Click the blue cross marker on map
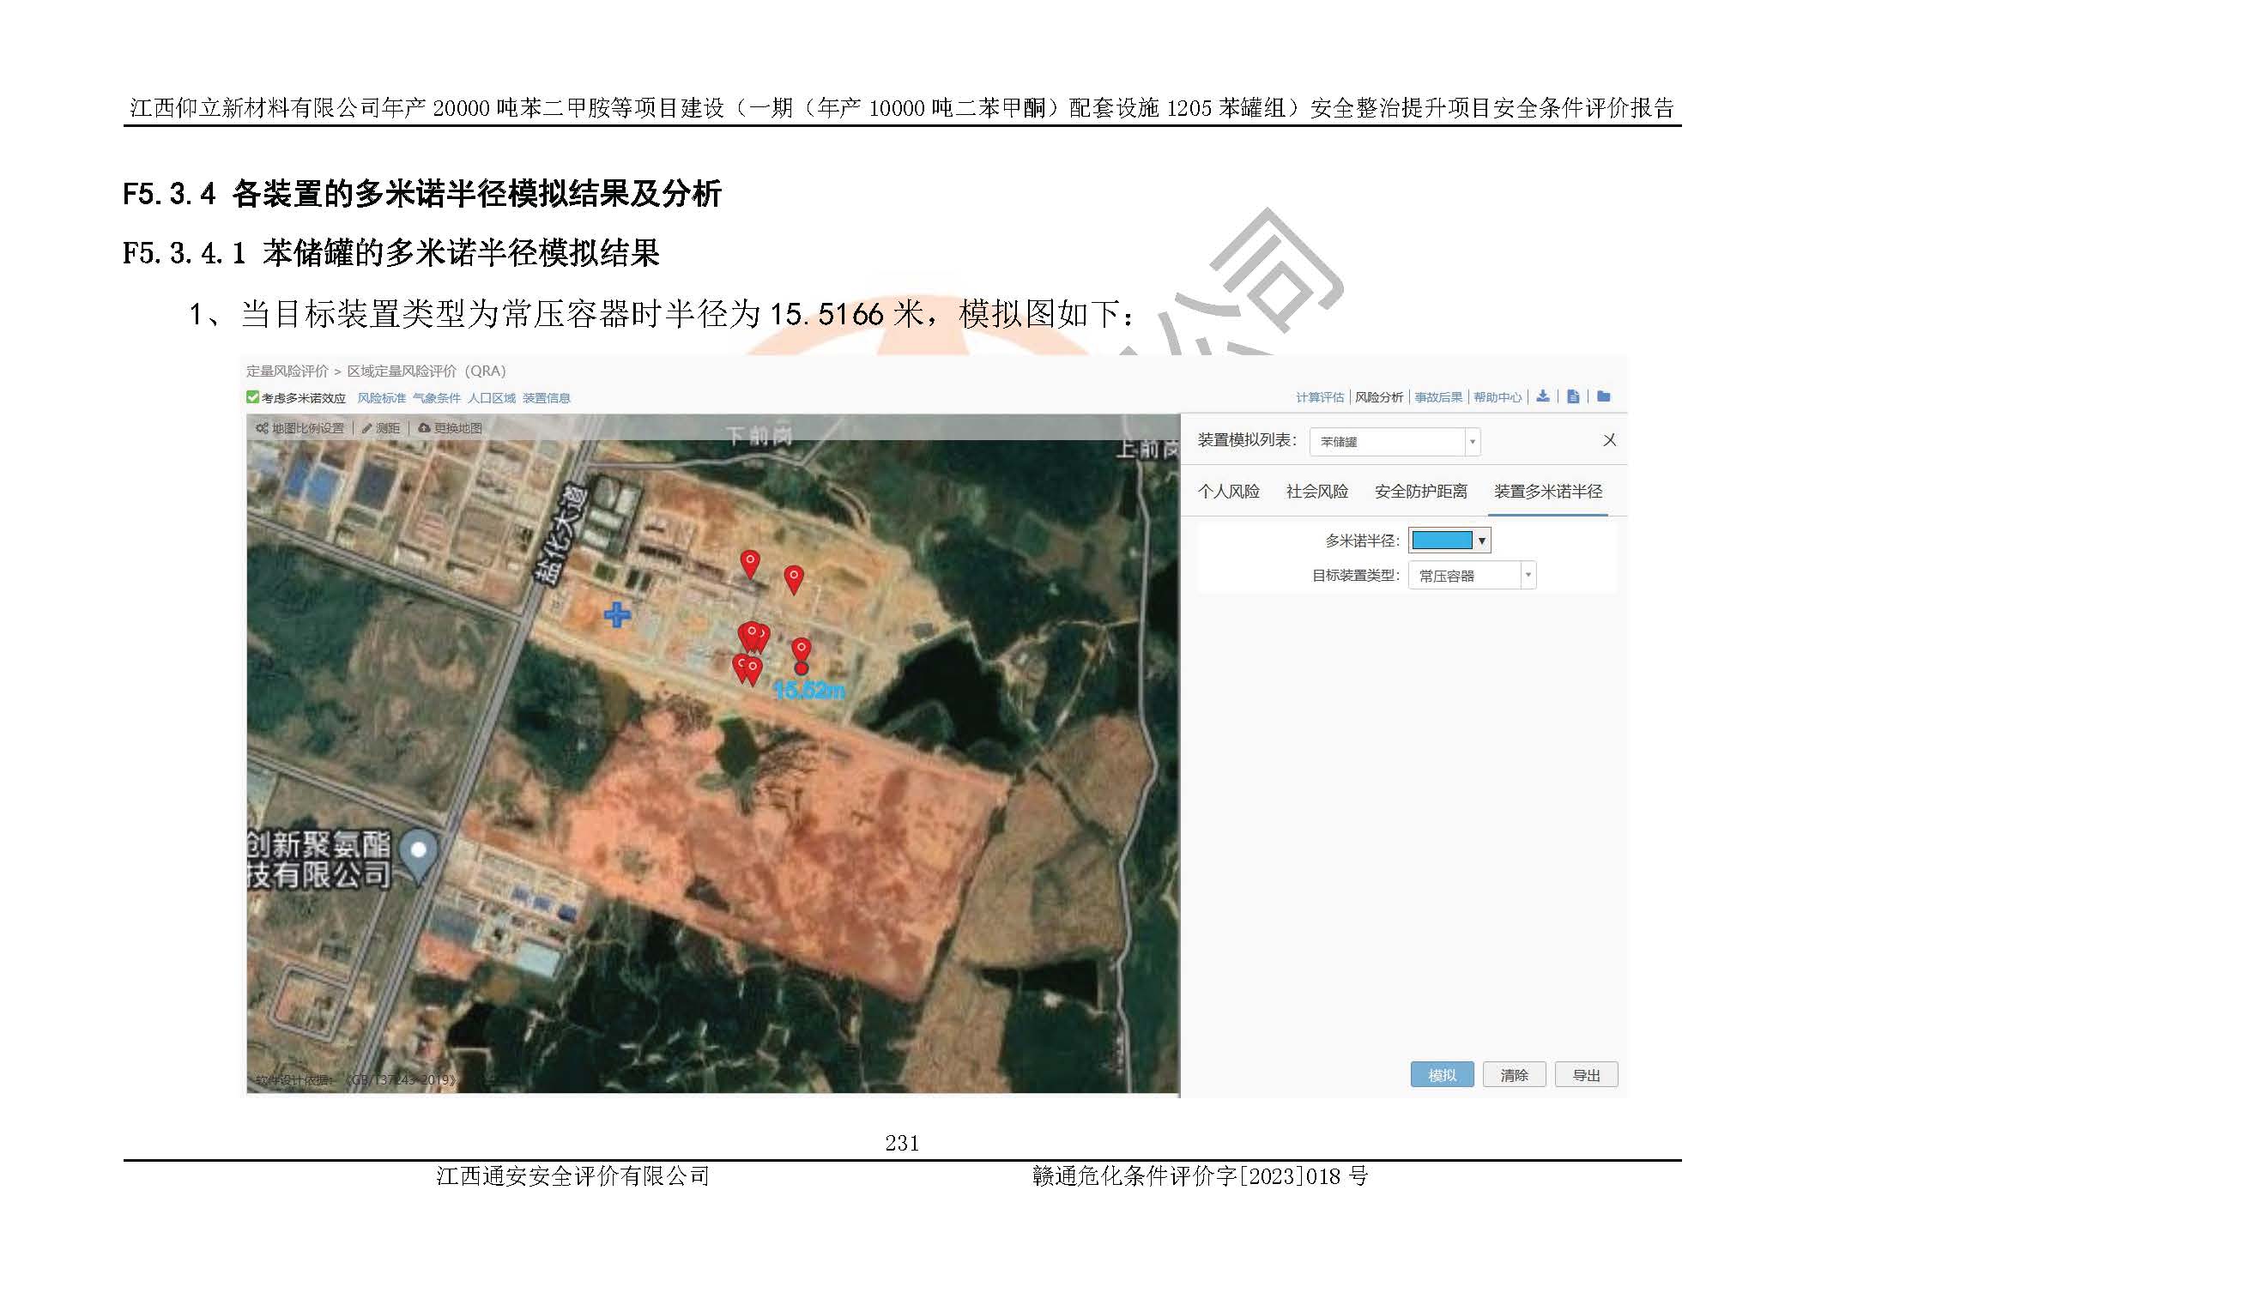This screenshot has width=2263, height=1299. tap(617, 614)
